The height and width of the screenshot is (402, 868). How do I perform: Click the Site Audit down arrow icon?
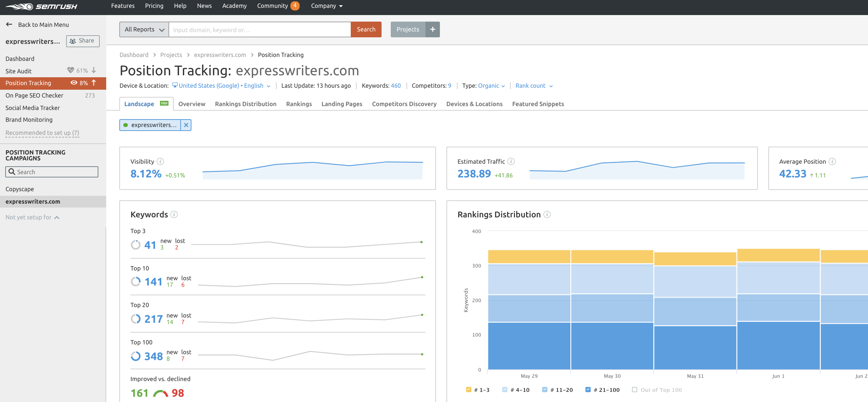coord(94,70)
